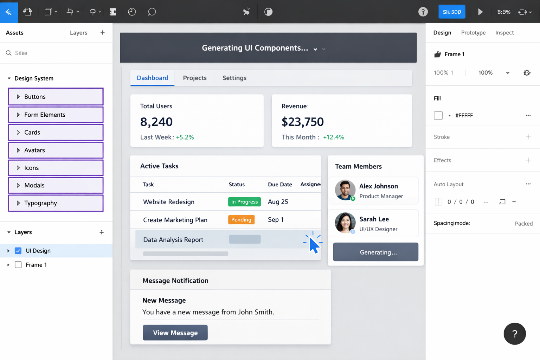This screenshot has height=360, width=540.
Task: Open the history clock icon
Action: (132, 12)
